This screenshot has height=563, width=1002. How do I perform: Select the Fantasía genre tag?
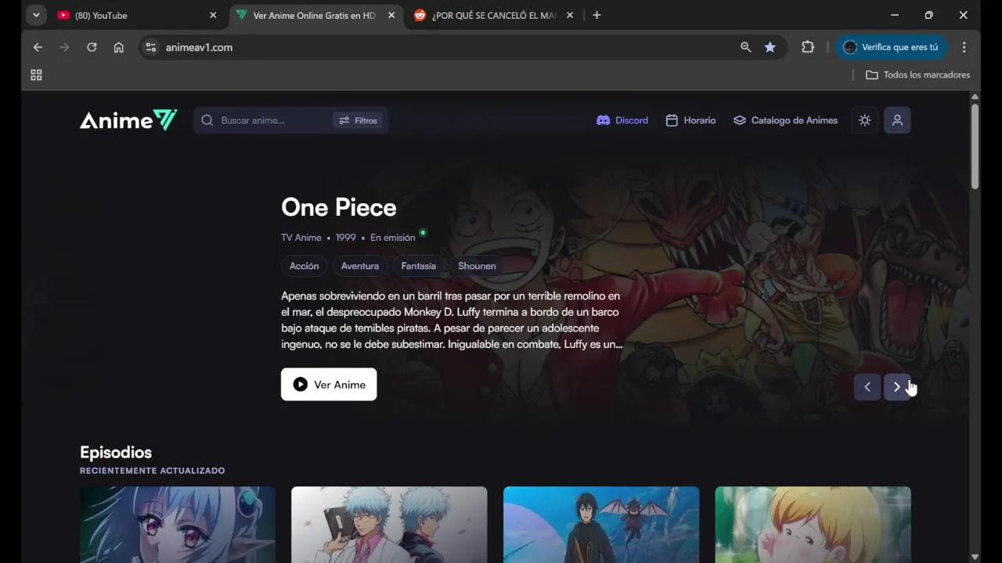[418, 266]
